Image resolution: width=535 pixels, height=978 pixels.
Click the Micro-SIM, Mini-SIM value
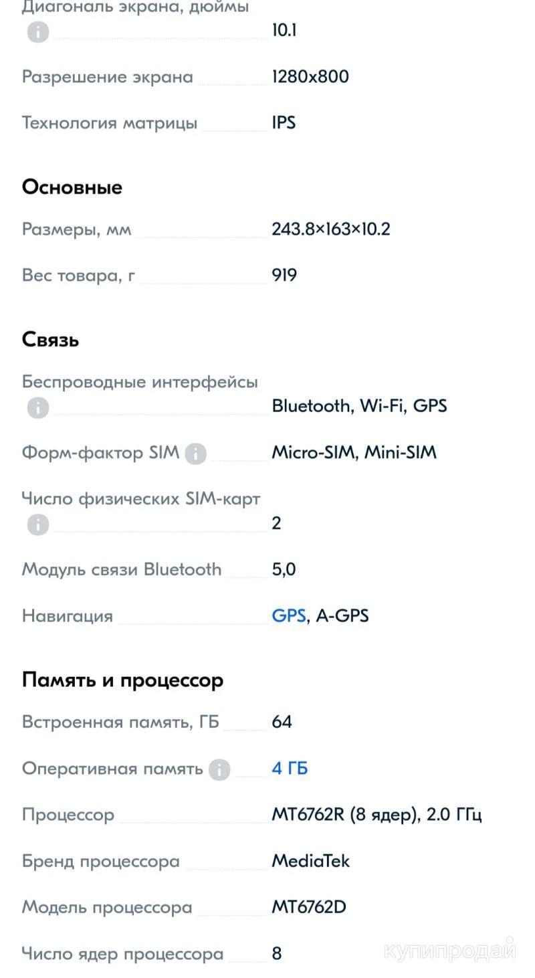pyautogui.click(x=354, y=452)
